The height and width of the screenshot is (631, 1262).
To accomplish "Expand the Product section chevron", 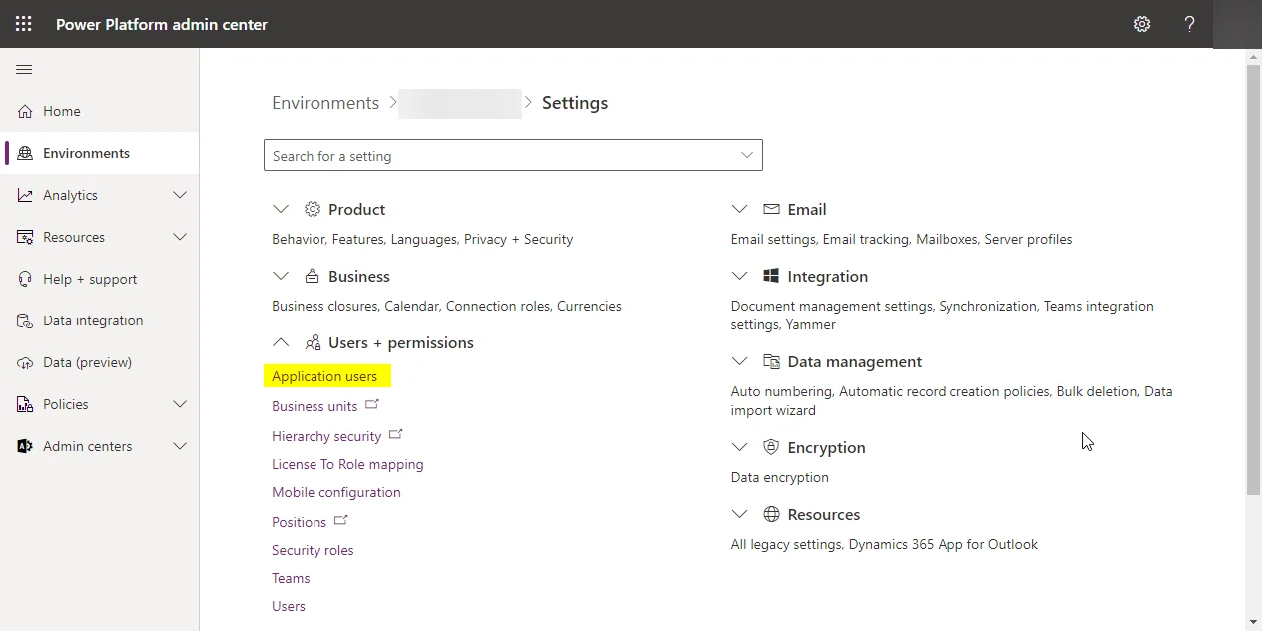I will tap(281, 209).
